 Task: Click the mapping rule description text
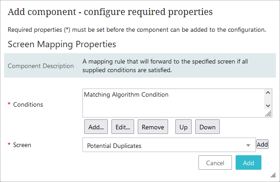coord(171,65)
